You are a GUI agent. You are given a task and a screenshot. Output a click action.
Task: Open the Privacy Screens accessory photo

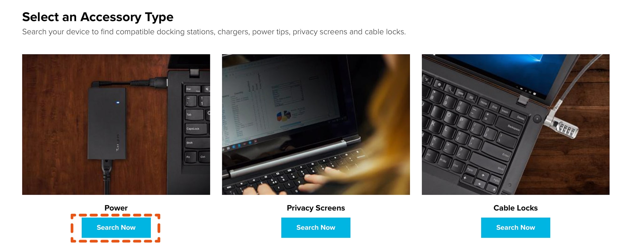pyautogui.click(x=316, y=124)
